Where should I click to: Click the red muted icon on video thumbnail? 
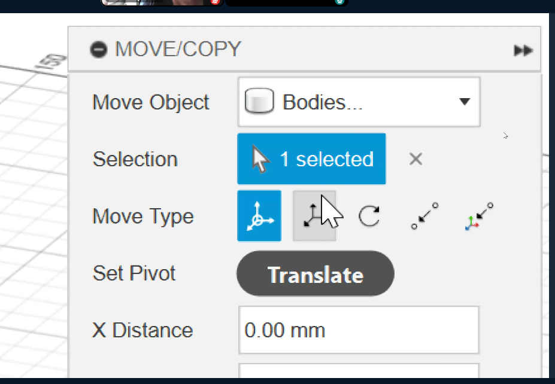pyautogui.click(x=215, y=2)
